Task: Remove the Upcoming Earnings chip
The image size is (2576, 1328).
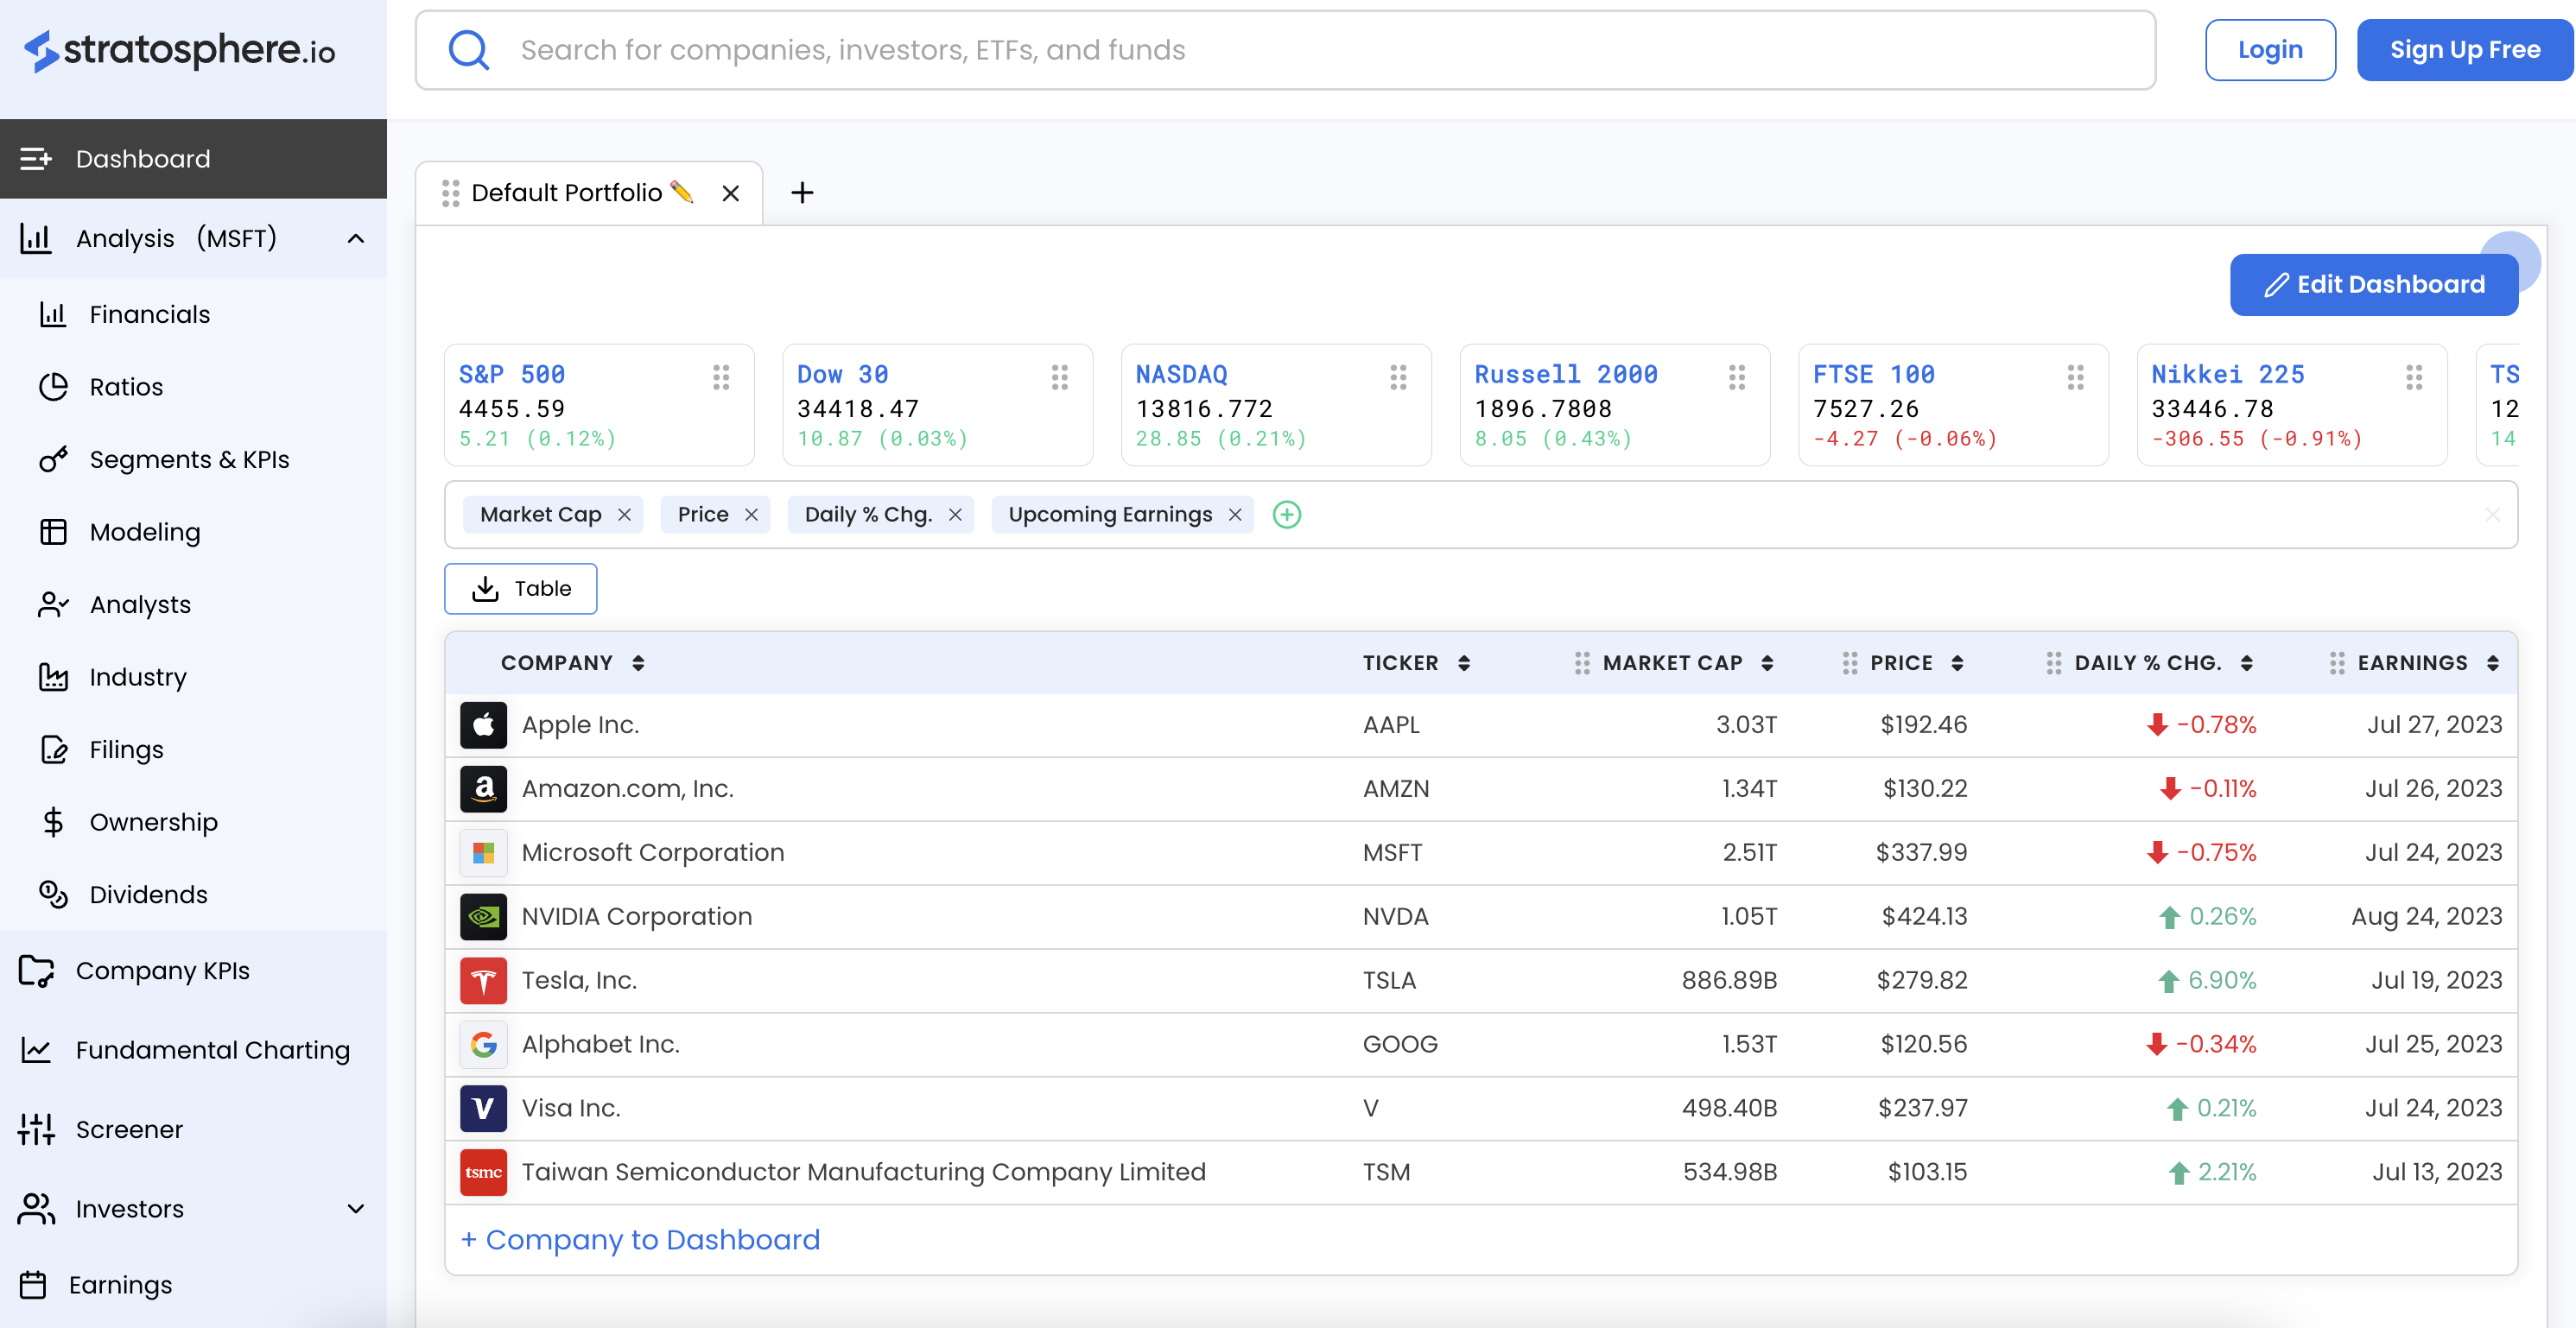Action: [1235, 515]
